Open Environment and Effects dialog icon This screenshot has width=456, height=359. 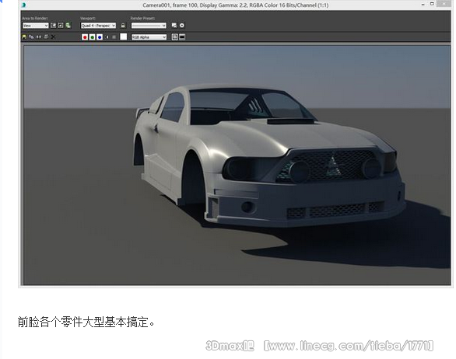click(182, 26)
